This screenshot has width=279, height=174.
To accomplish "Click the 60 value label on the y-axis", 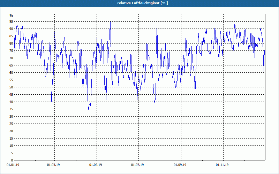I will point(11,73).
